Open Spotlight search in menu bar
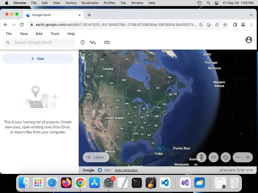Viewport: 258px width, 193px height. click(x=208, y=3)
